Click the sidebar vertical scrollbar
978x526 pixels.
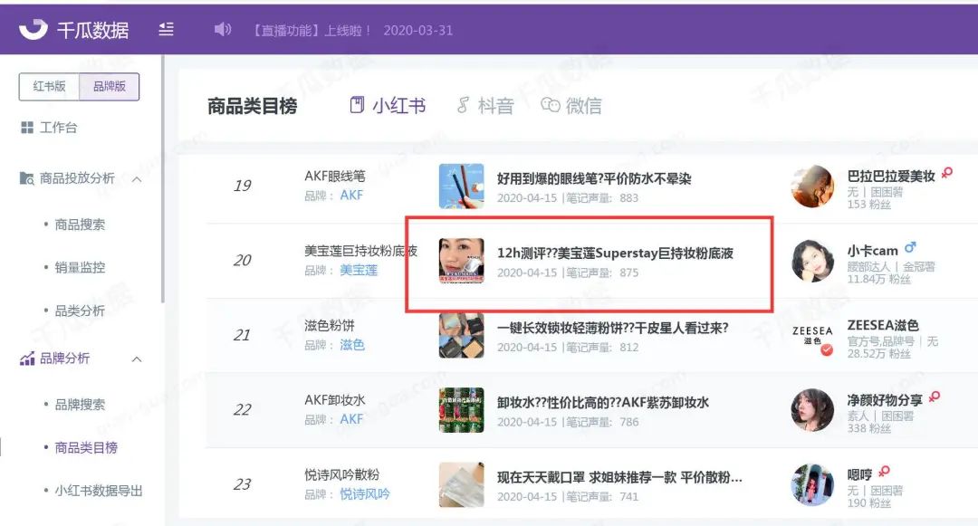coord(163,179)
